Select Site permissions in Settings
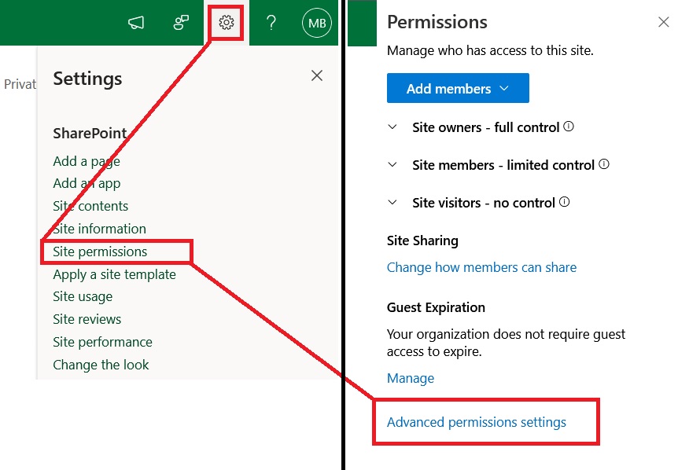The width and height of the screenshot is (678, 470). (100, 252)
